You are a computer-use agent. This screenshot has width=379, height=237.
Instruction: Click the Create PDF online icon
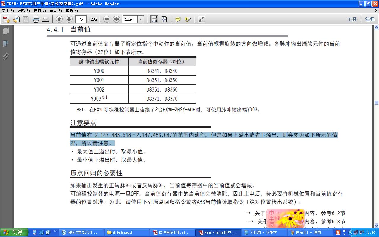(x=7, y=19)
